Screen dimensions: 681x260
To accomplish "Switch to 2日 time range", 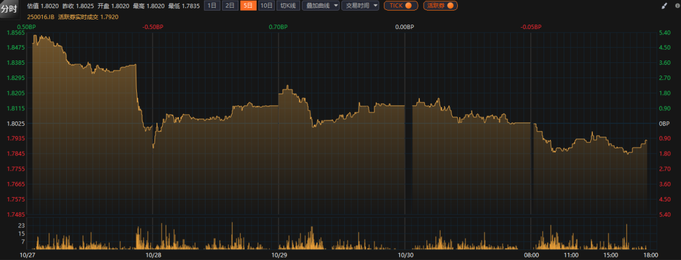I will click(230, 6).
